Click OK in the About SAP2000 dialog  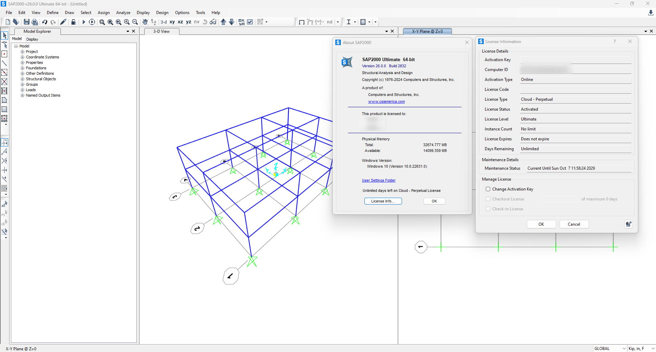click(x=434, y=201)
